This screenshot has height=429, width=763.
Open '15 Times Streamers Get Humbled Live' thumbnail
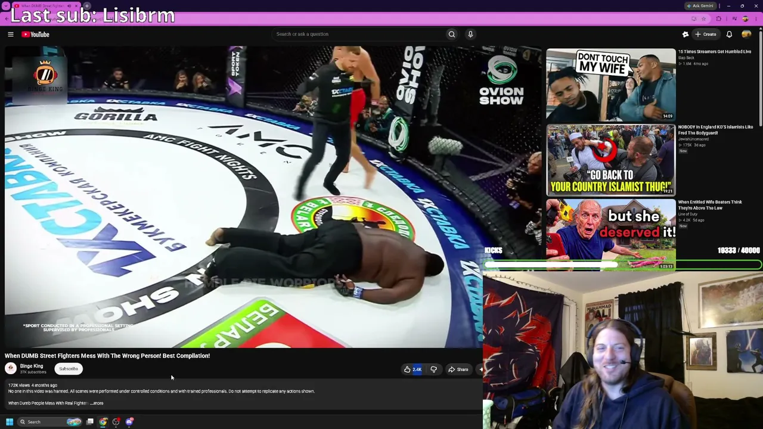pyautogui.click(x=611, y=85)
